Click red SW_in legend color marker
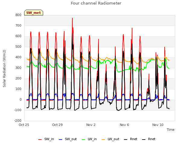 click(x=40, y=140)
